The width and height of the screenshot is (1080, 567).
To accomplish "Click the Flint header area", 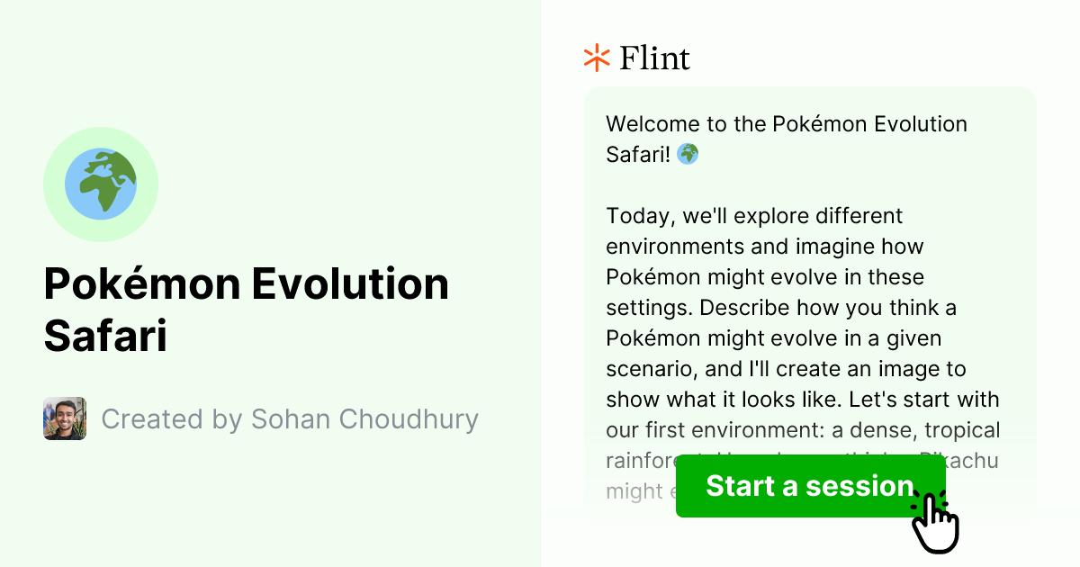I will 639,58.
